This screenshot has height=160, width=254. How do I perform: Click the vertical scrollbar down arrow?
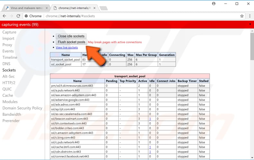252,158
